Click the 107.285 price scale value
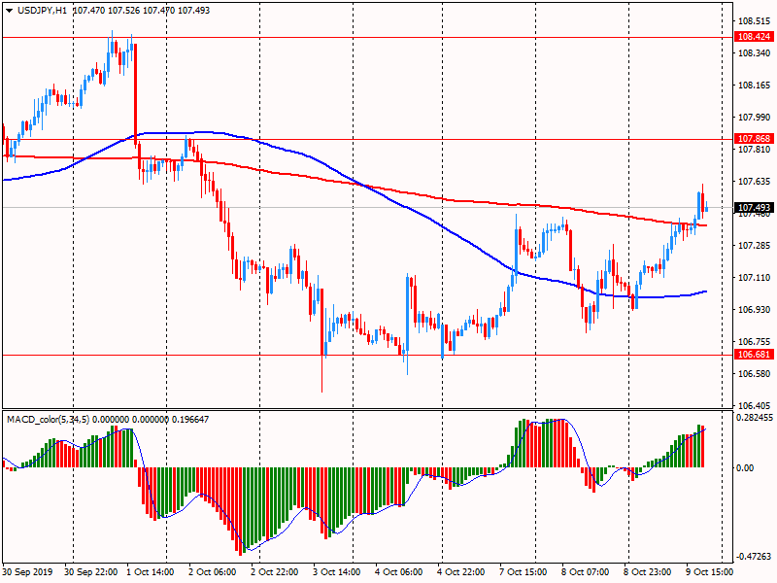Viewport: 777px width, 583px height. pyautogui.click(x=755, y=246)
